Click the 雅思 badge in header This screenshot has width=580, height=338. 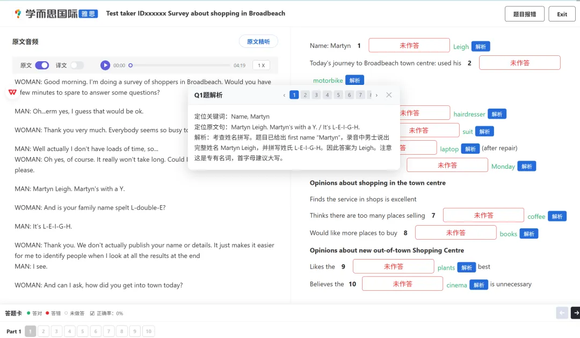(88, 14)
